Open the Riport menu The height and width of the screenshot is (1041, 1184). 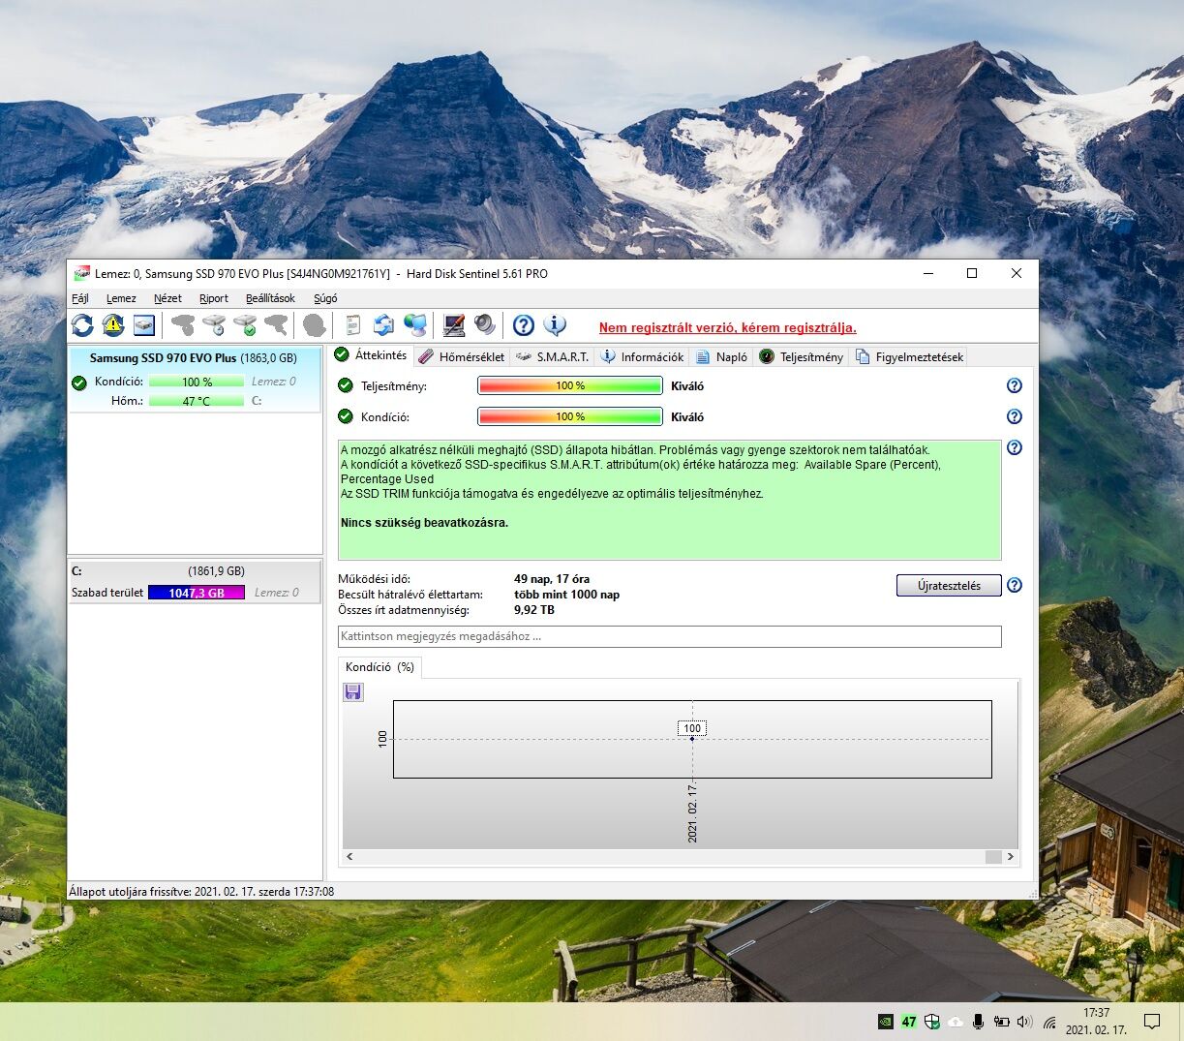tap(214, 298)
